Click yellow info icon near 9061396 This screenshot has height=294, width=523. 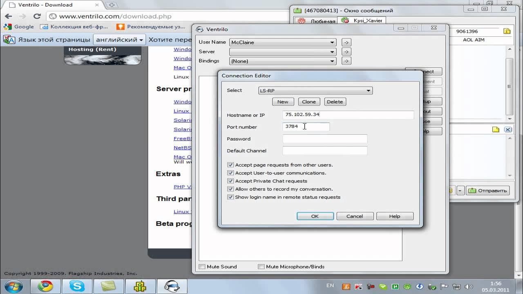(x=507, y=31)
